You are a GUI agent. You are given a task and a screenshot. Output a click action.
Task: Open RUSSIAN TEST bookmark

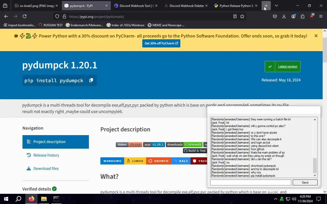[51, 25]
